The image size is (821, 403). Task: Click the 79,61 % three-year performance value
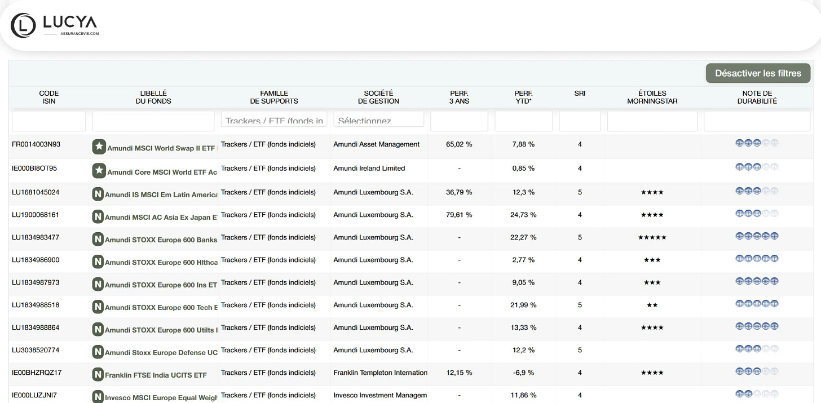(x=459, y=215)
